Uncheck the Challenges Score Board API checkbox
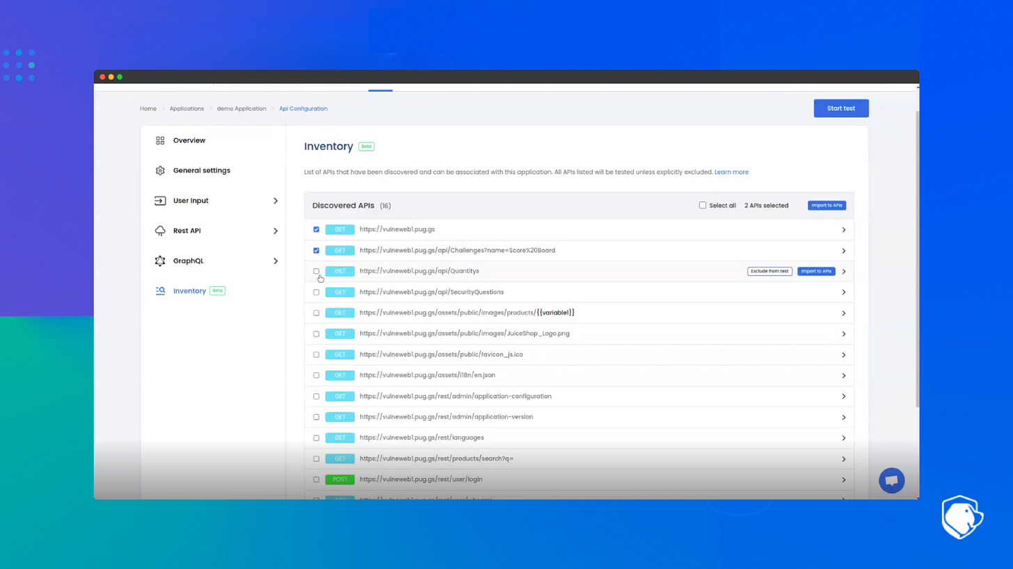Screen dimensions: 1013x569 click(316, 250)
